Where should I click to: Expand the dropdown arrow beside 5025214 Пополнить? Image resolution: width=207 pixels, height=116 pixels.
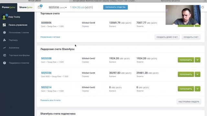coord(197,89)
